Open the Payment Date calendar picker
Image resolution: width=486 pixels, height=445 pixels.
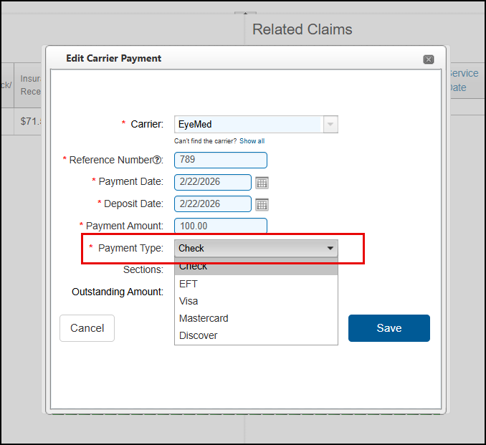coord(262,182)
